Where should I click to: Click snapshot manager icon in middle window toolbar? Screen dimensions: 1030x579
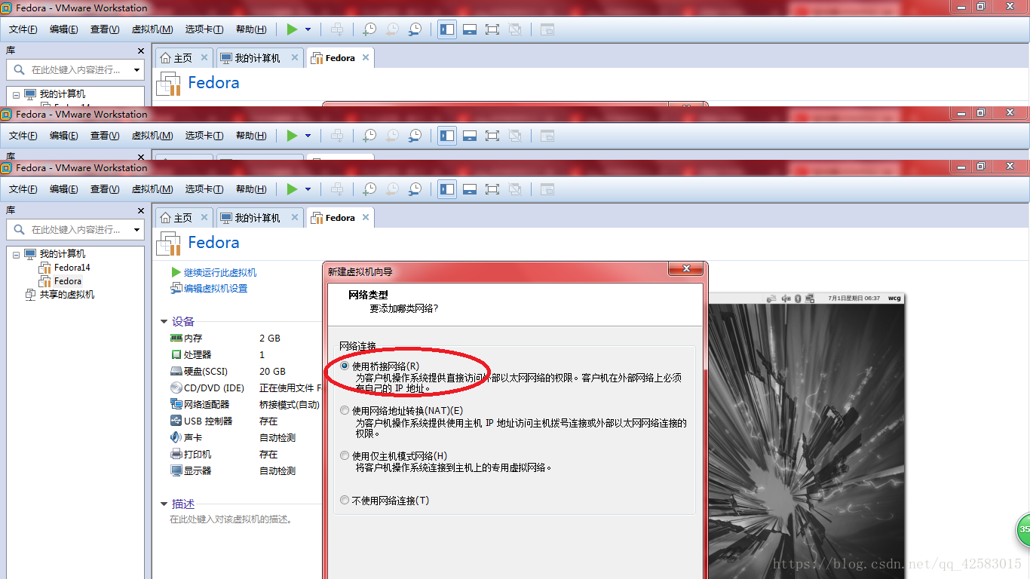pos(415,135)
